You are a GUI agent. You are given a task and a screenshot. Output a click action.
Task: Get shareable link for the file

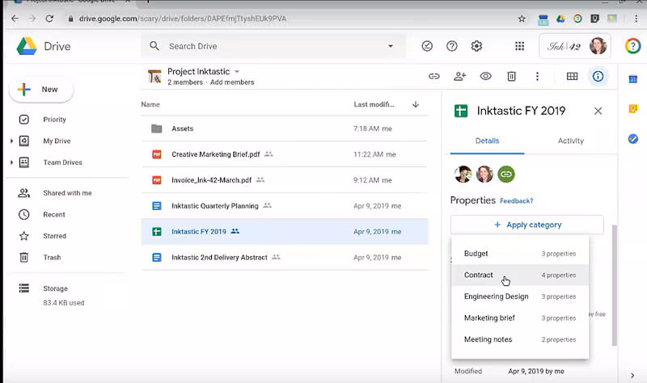pyautogui.click(x=434, y=76)
